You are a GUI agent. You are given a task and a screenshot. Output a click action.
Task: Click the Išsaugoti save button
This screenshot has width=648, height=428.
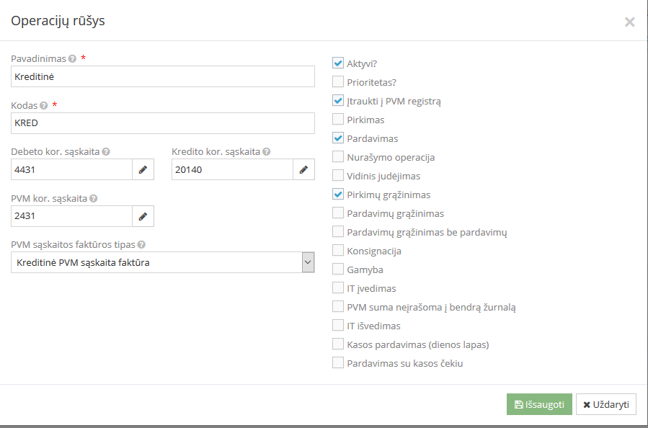538,404
